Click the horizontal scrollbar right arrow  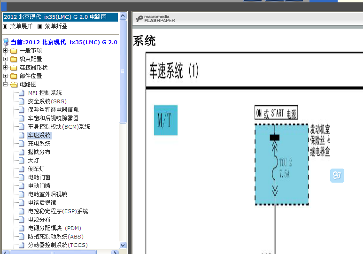pos(115,252)
